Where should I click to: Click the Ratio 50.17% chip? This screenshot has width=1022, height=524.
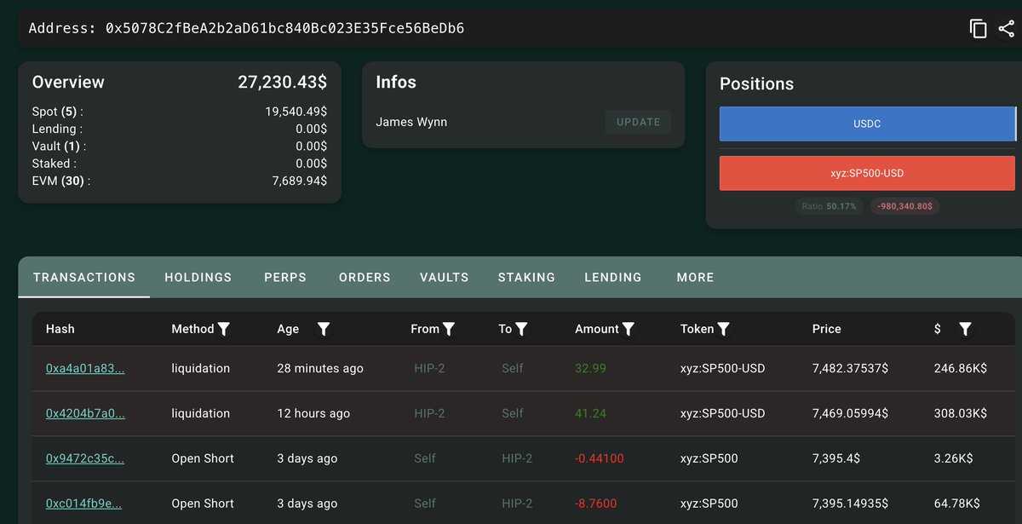point(830,206)
